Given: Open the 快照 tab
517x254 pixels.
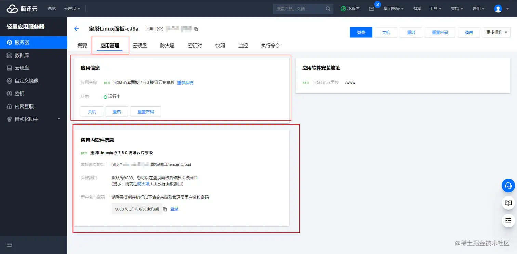Looking at the screenshot, I should pos(220,45).
